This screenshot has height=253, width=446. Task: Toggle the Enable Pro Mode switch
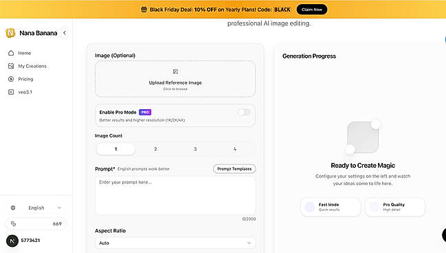[x=244, y=112]
